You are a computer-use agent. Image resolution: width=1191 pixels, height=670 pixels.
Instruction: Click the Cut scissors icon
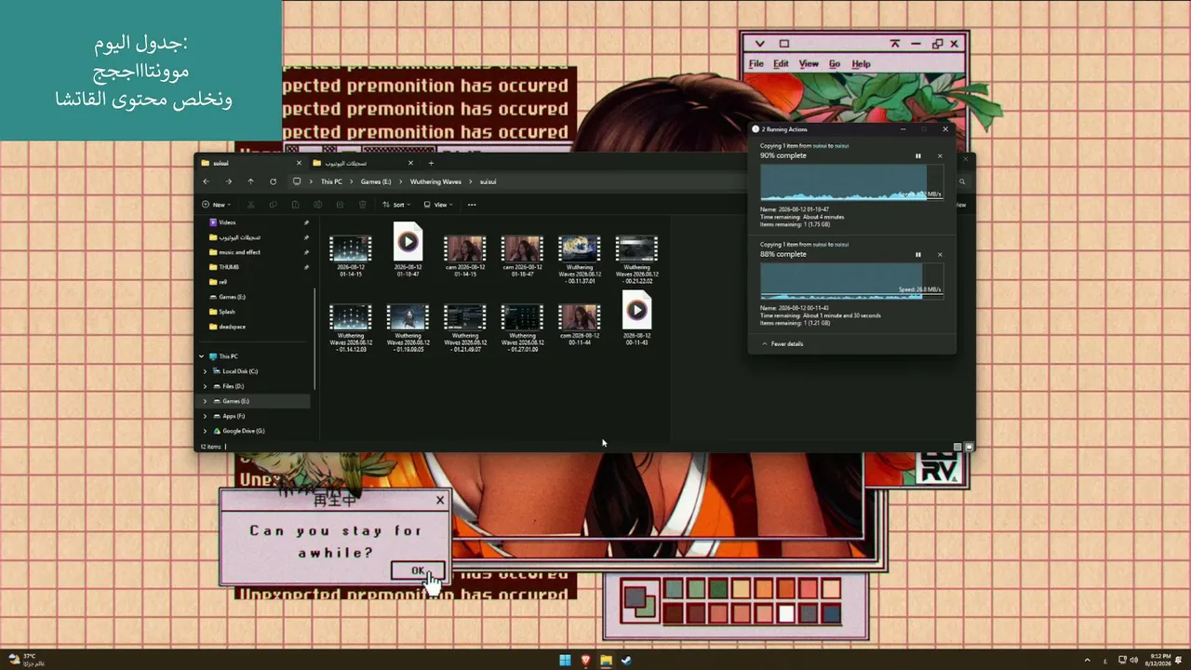[x=251, y=205]
